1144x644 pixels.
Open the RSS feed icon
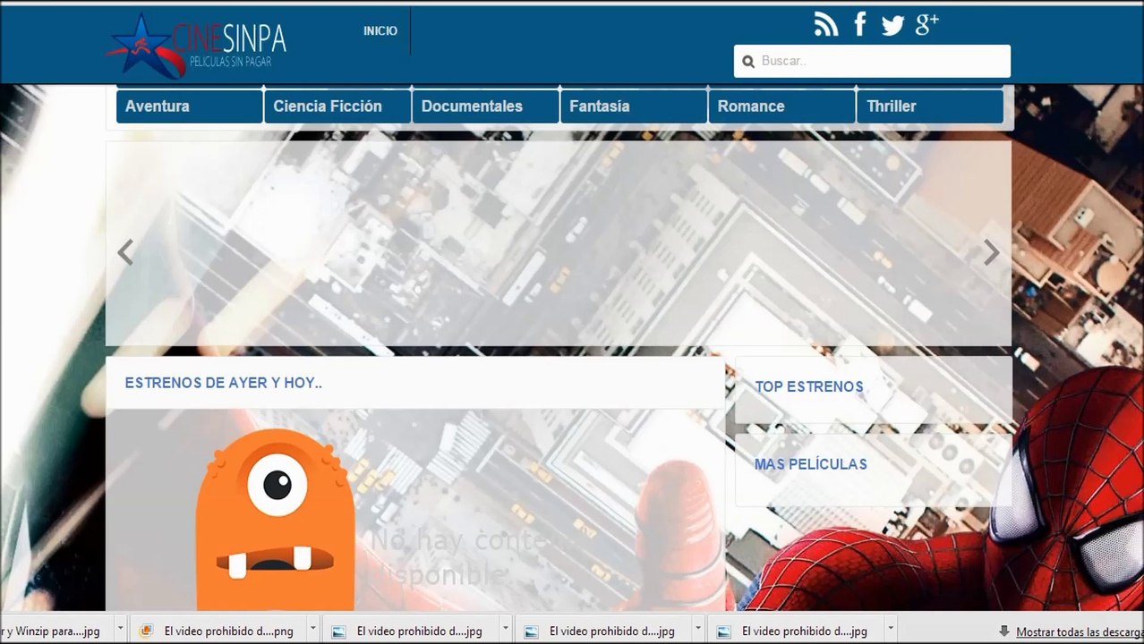[x=826, y=25]
